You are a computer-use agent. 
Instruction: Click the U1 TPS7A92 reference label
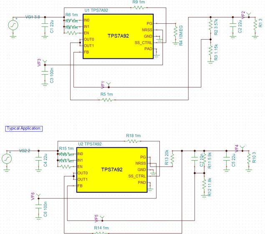pos(96,10)
